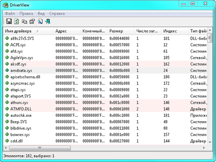
Task: Click the green icon beside atapi.sys
Action: [7, 90]
